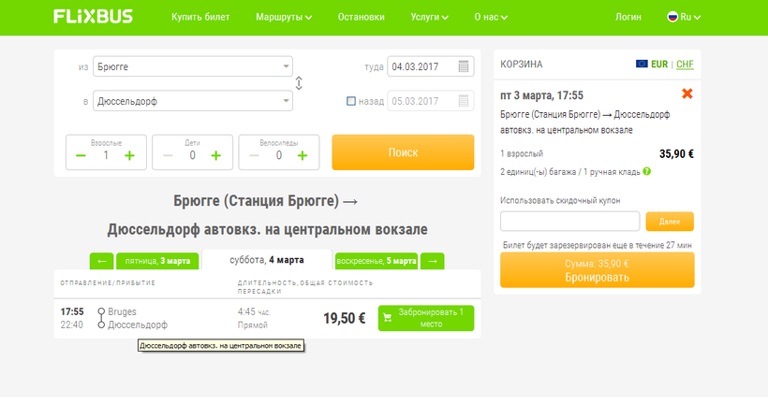Click the baggage info question mark icon
768x404 pixels.
pyautogui.click(x=647, y=172)
